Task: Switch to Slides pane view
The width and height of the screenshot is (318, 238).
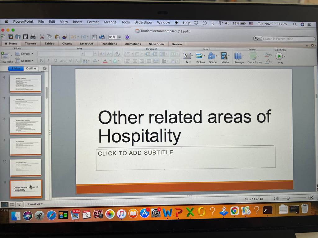Action: point(16,68)
